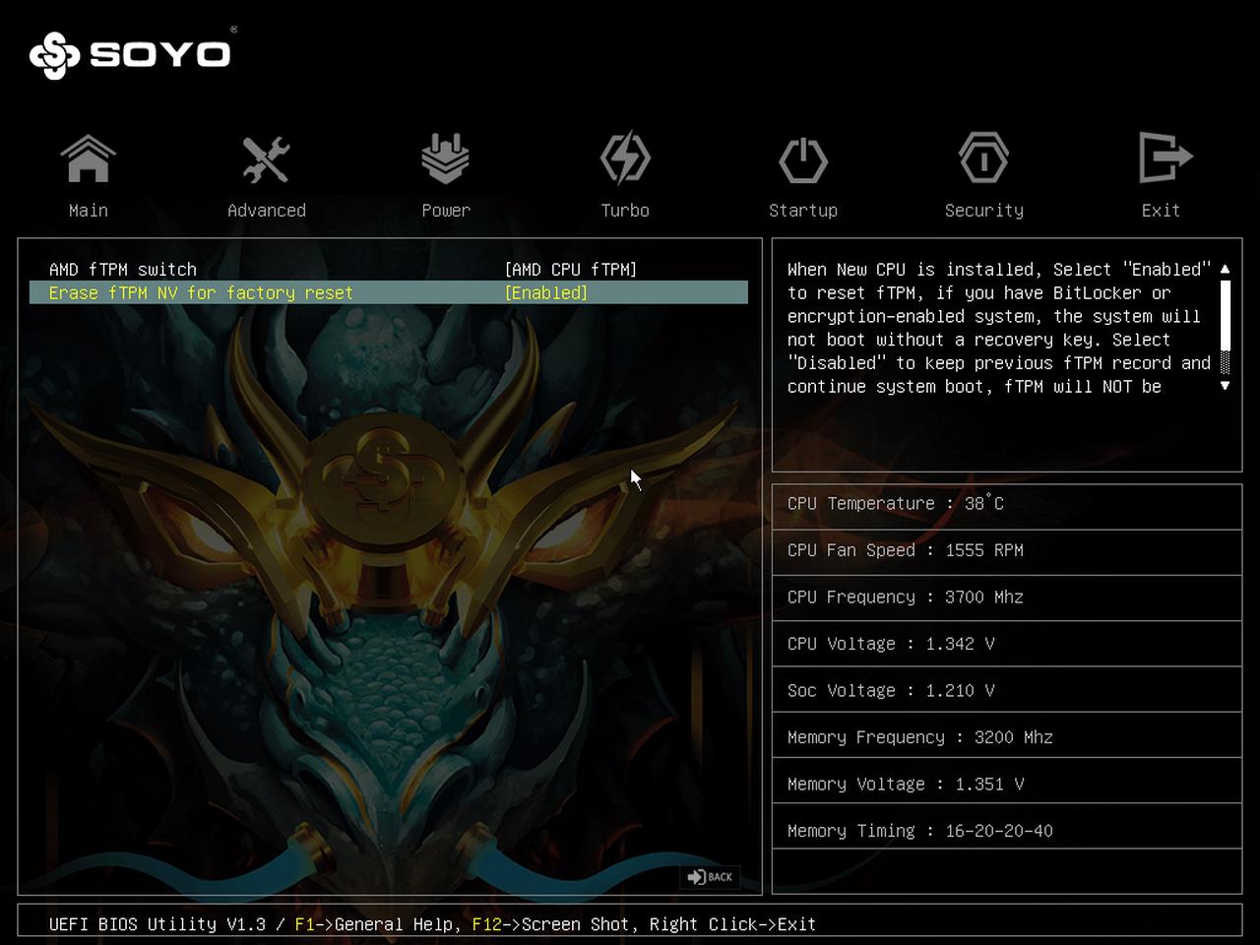Click the Exit door arrow icon
The width and height of the screenshot is (1260, 945).
[x=1164, y=159]
